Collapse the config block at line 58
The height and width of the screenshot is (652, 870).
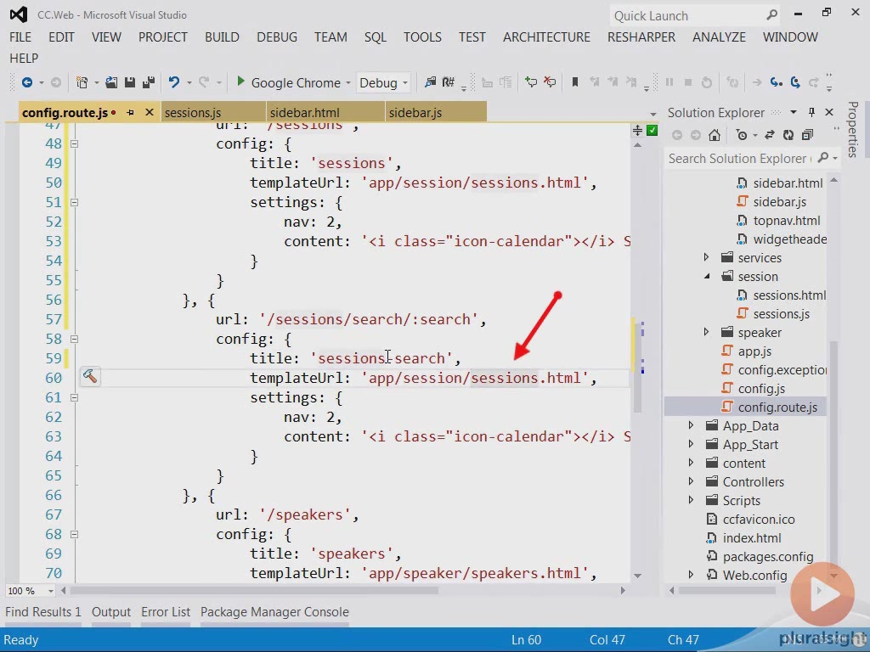pos(75,339)
